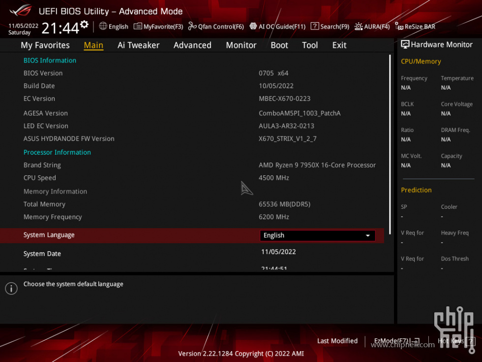
Task: Click EC Version value MBEC-X670-0223
Action: pyautogui.click(x=285, y=99)
